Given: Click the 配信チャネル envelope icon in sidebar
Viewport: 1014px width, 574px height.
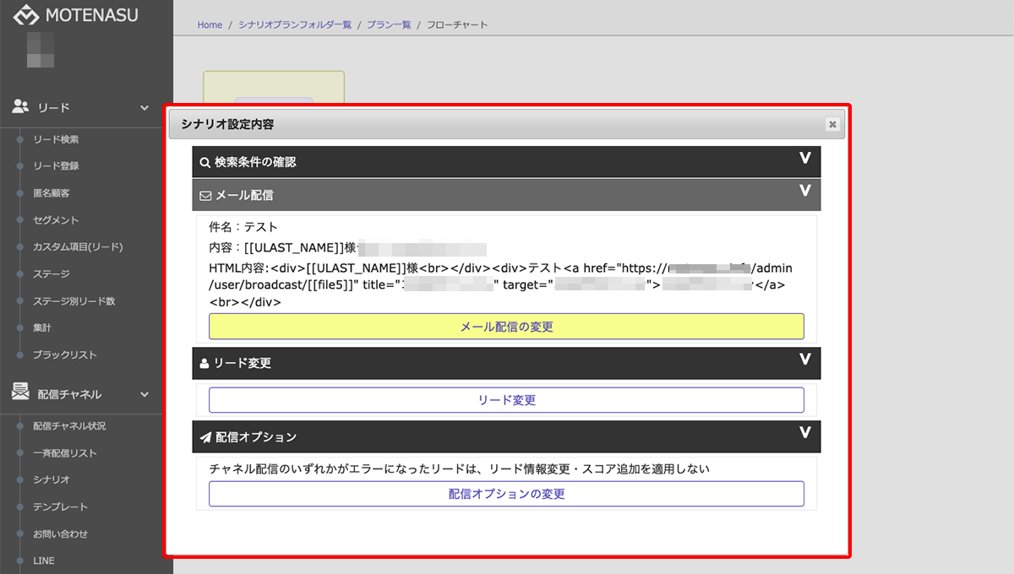Looking at the screenshot, I should (20, 393).
